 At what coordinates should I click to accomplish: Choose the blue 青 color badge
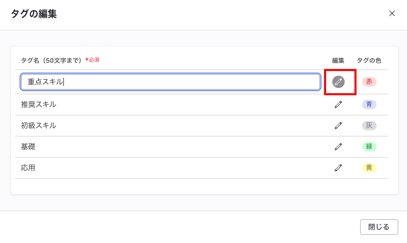[369, 105]
